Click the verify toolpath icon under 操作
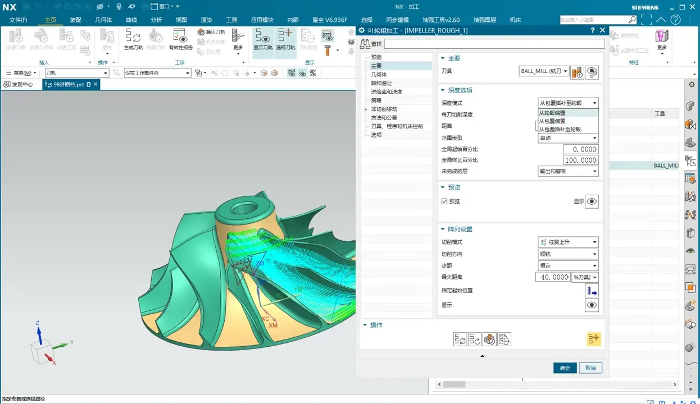 [489, 339]
